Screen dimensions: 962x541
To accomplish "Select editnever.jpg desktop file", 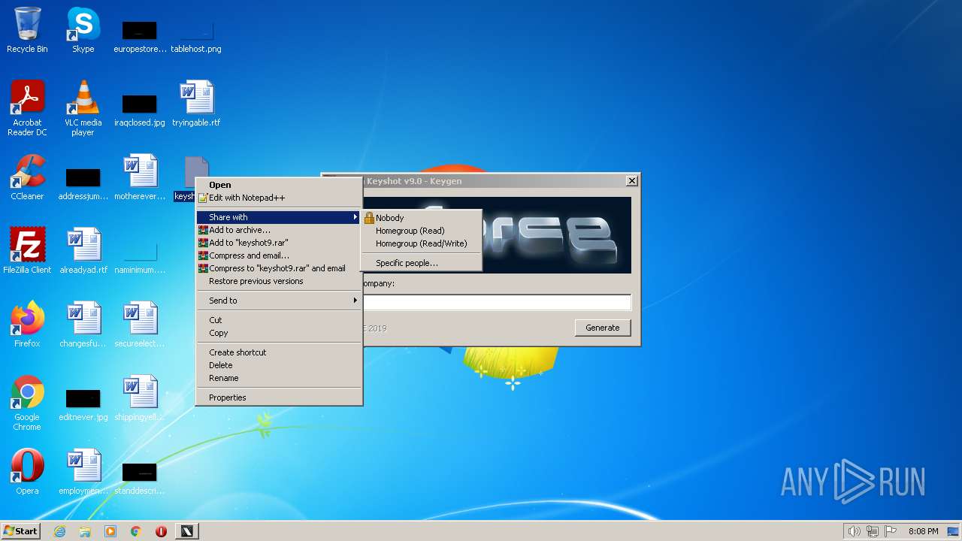I will (83, 404).
